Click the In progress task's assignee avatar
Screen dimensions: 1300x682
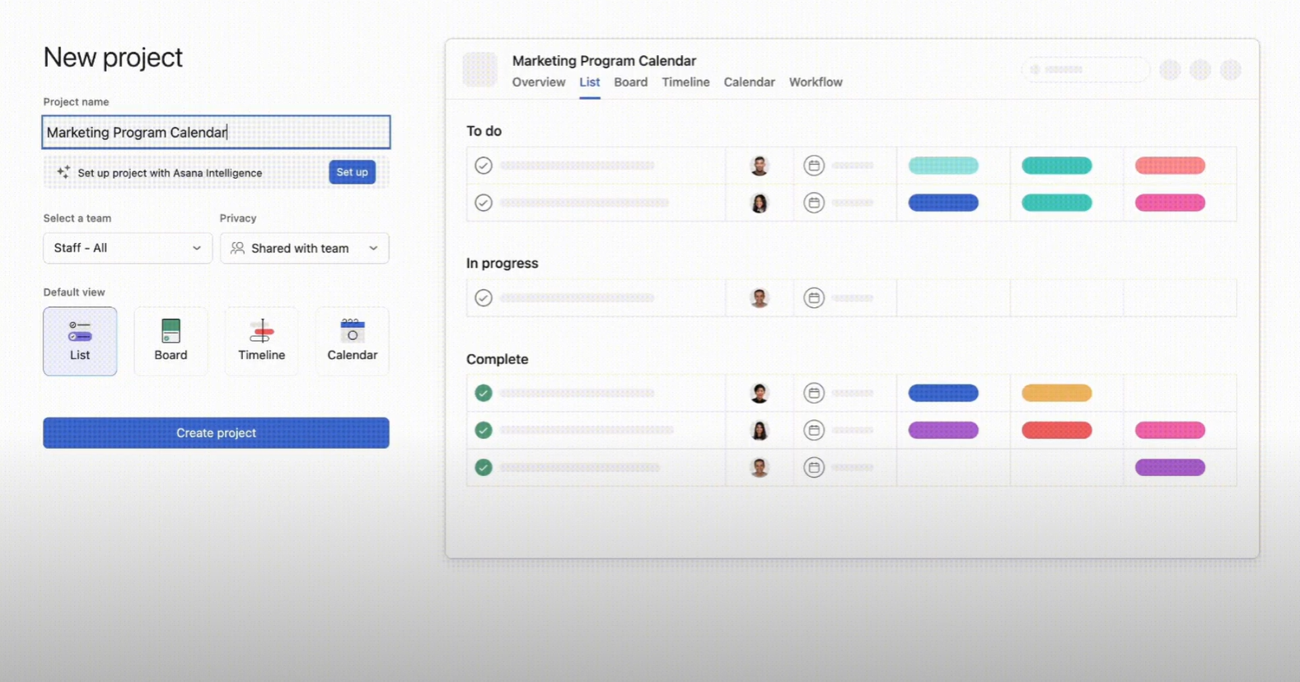(x=760, y=297)
